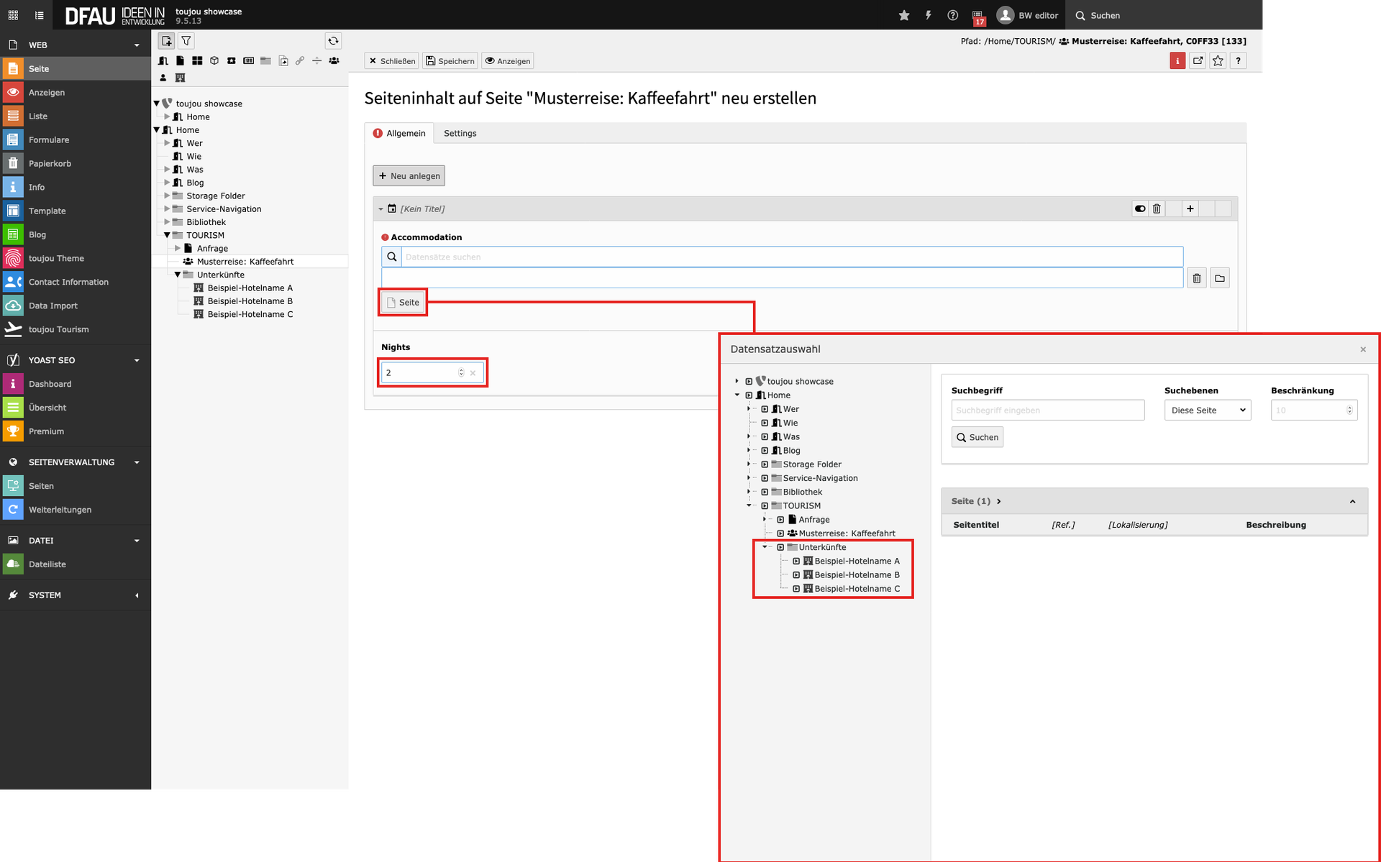This screenshot has width=1381, height=862.
Task: Bookmark this page with the star icon
Action: [x=1218, y=61]
